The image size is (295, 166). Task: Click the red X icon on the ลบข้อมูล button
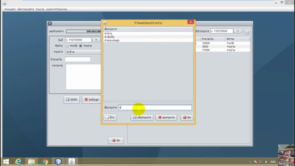86,100
